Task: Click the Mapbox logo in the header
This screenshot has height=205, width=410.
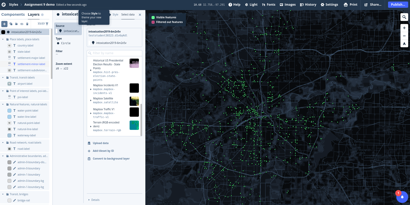Action: coord(4,5)
